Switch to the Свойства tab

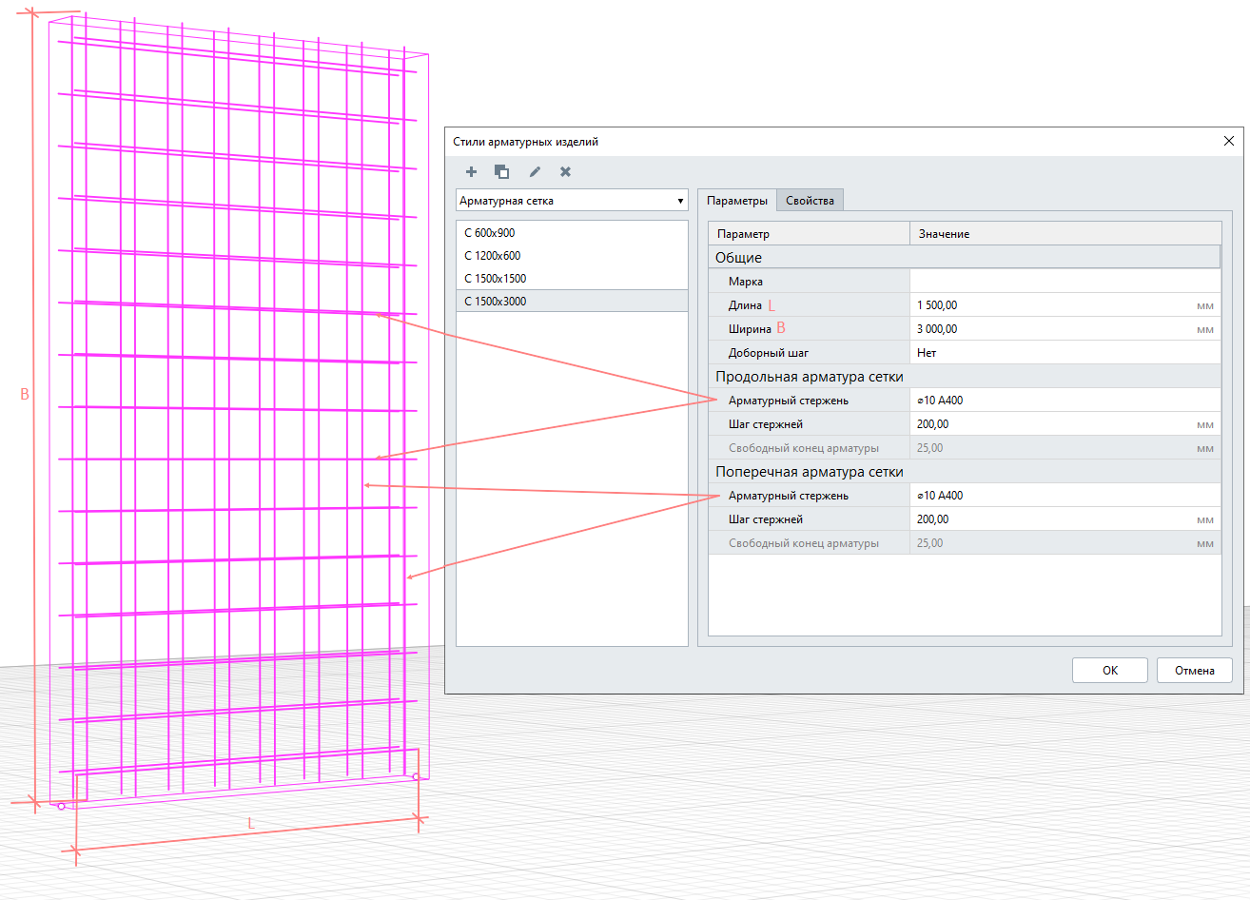[x=810, y=201]
